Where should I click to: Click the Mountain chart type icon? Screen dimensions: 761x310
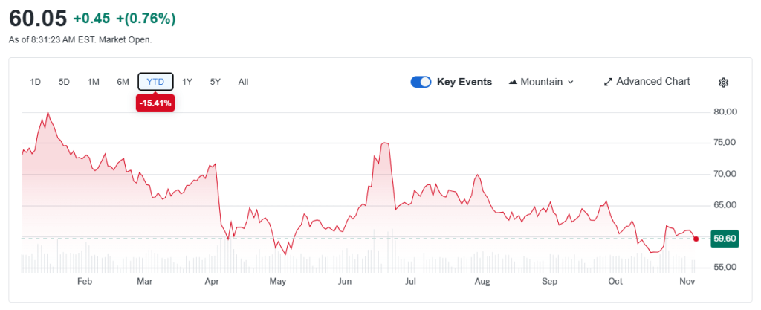click(513, 82)
